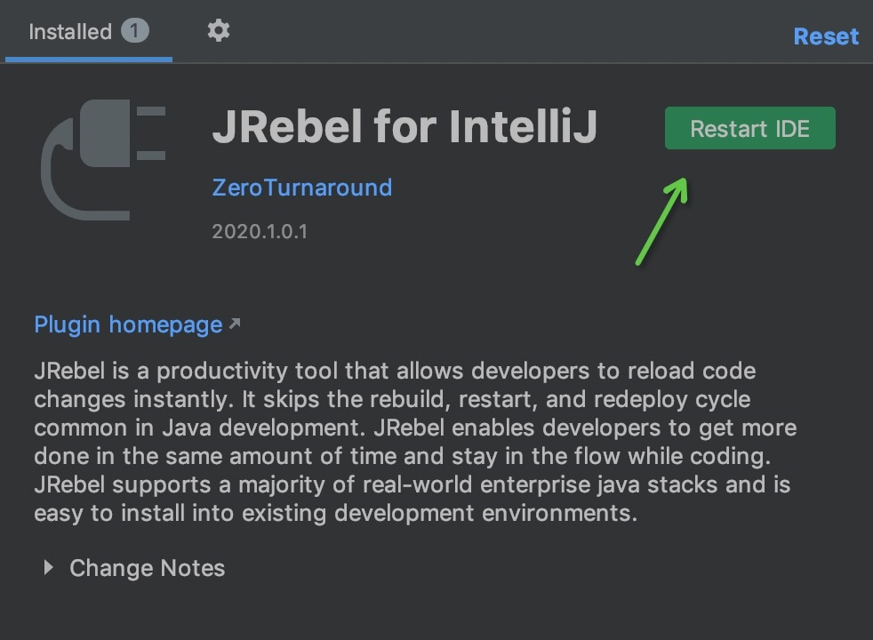Click the line starting "common in Java development"
Viewport: 873px width, 640px height.
tap(415, 428)
